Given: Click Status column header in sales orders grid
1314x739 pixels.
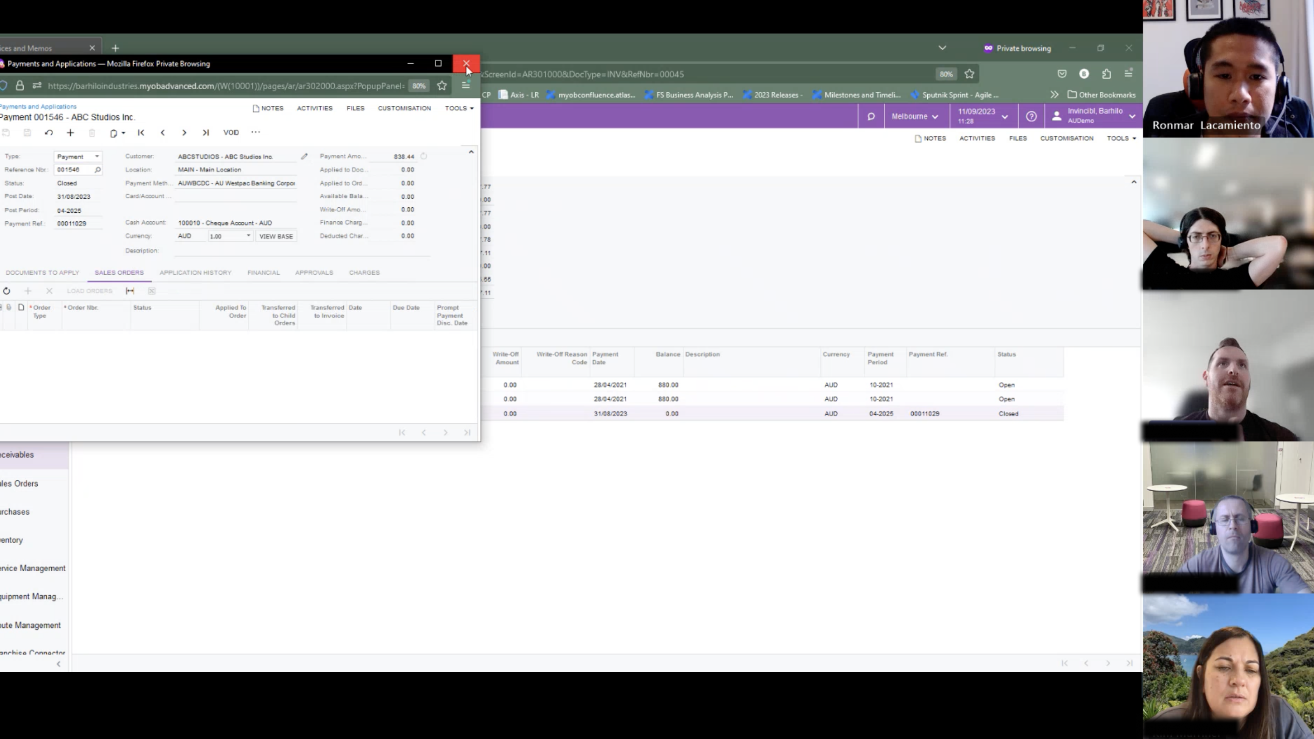Looking at the screenshot, I should click(x=142, y=308).
